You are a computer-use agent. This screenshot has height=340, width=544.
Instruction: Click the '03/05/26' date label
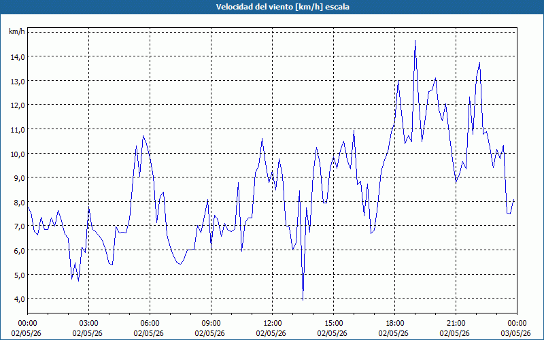[x=516, y=333]
